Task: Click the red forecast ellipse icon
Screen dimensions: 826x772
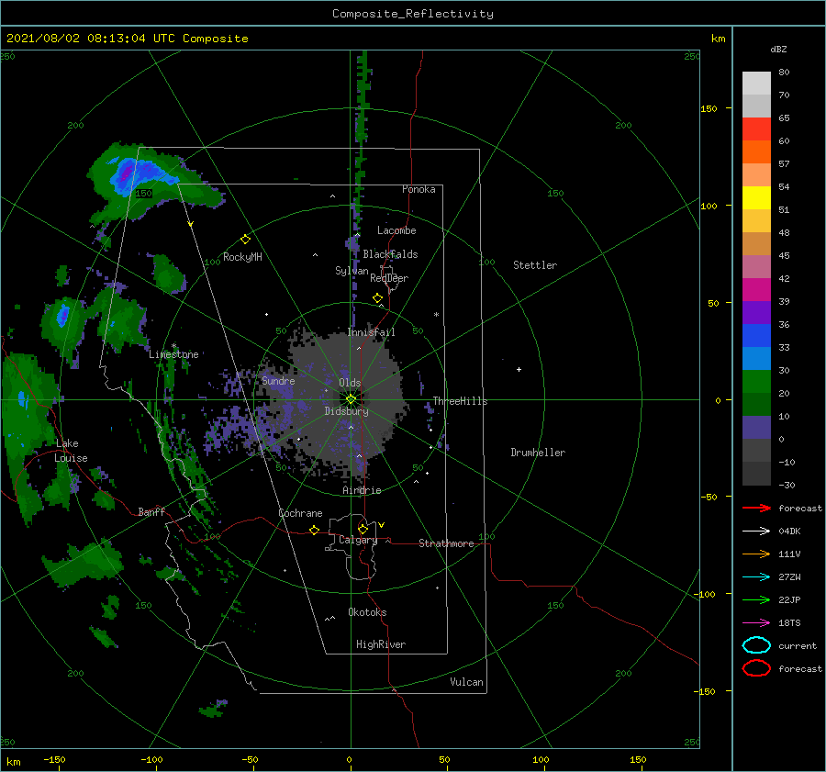Action: pos(756,668)
